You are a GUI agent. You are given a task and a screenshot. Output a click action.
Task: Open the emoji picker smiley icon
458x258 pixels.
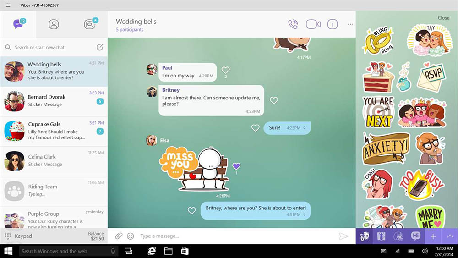point(130,236)
